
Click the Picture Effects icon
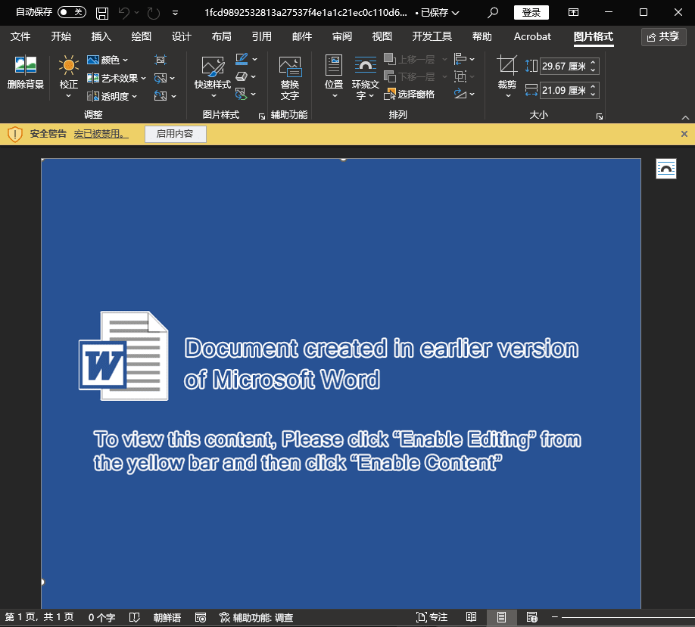(242, 76)
